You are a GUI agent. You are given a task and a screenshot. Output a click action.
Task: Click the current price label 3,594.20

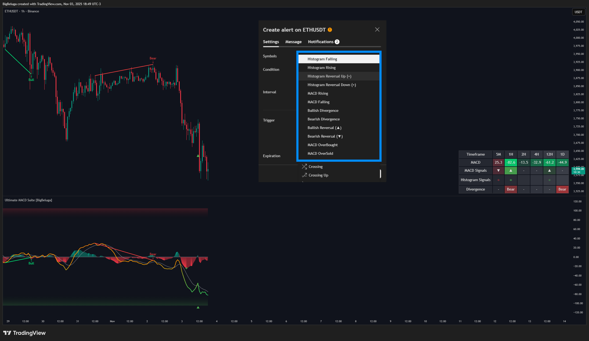(578, 170)
